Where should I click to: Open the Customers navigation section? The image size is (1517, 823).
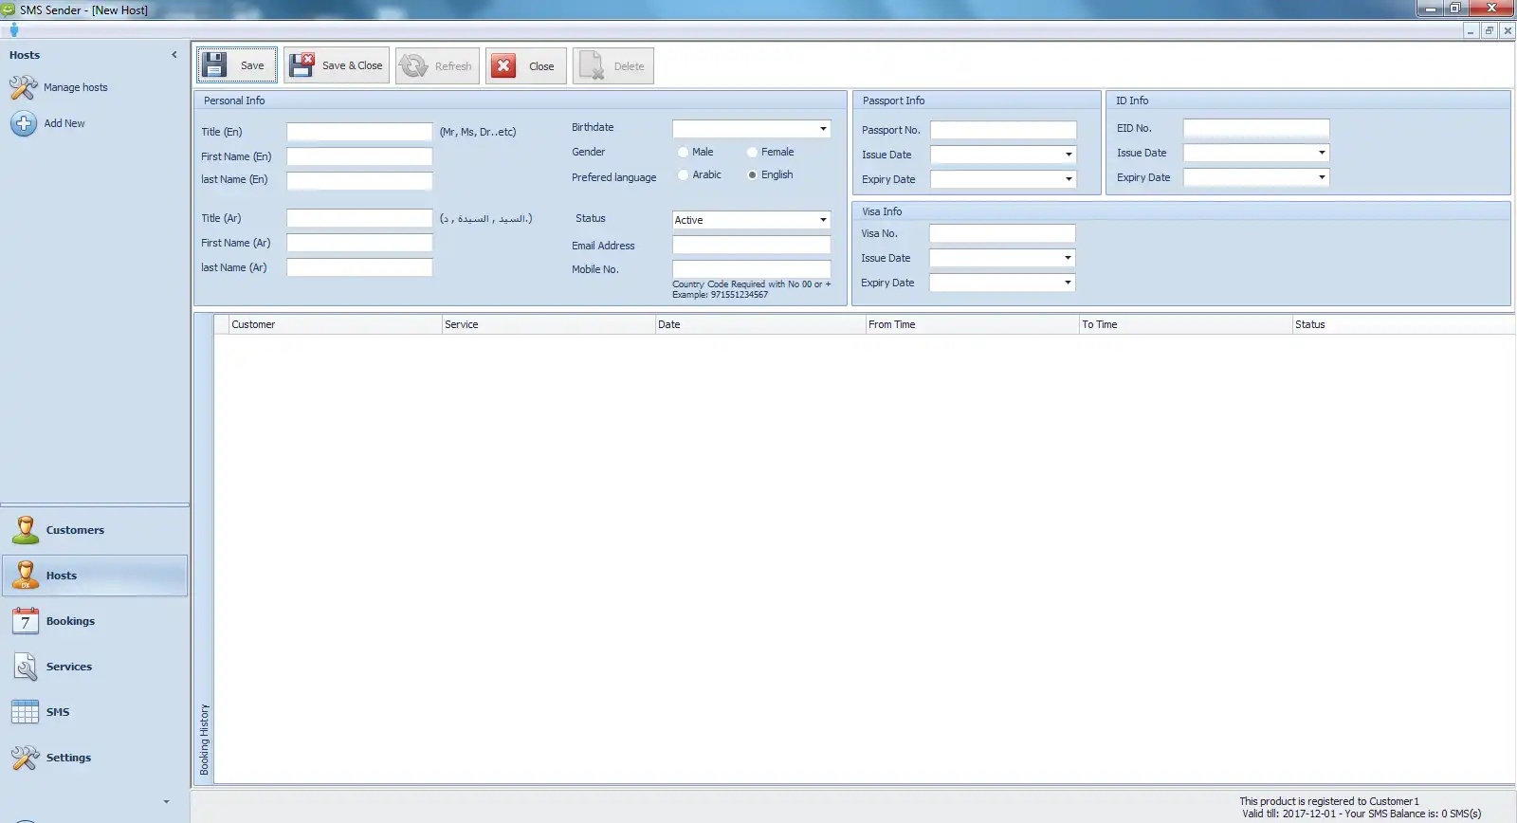[x=95, y=530]
